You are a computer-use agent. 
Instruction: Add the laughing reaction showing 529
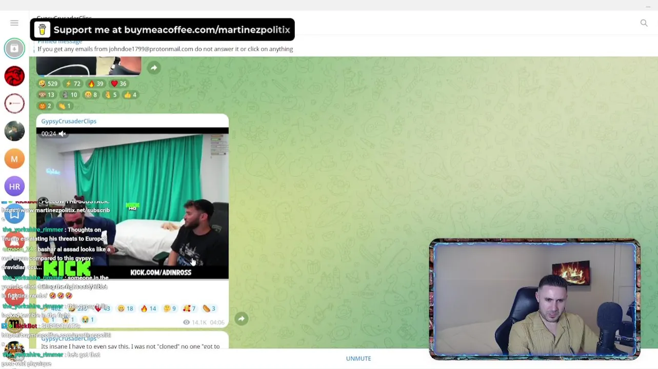coord(48,84)
